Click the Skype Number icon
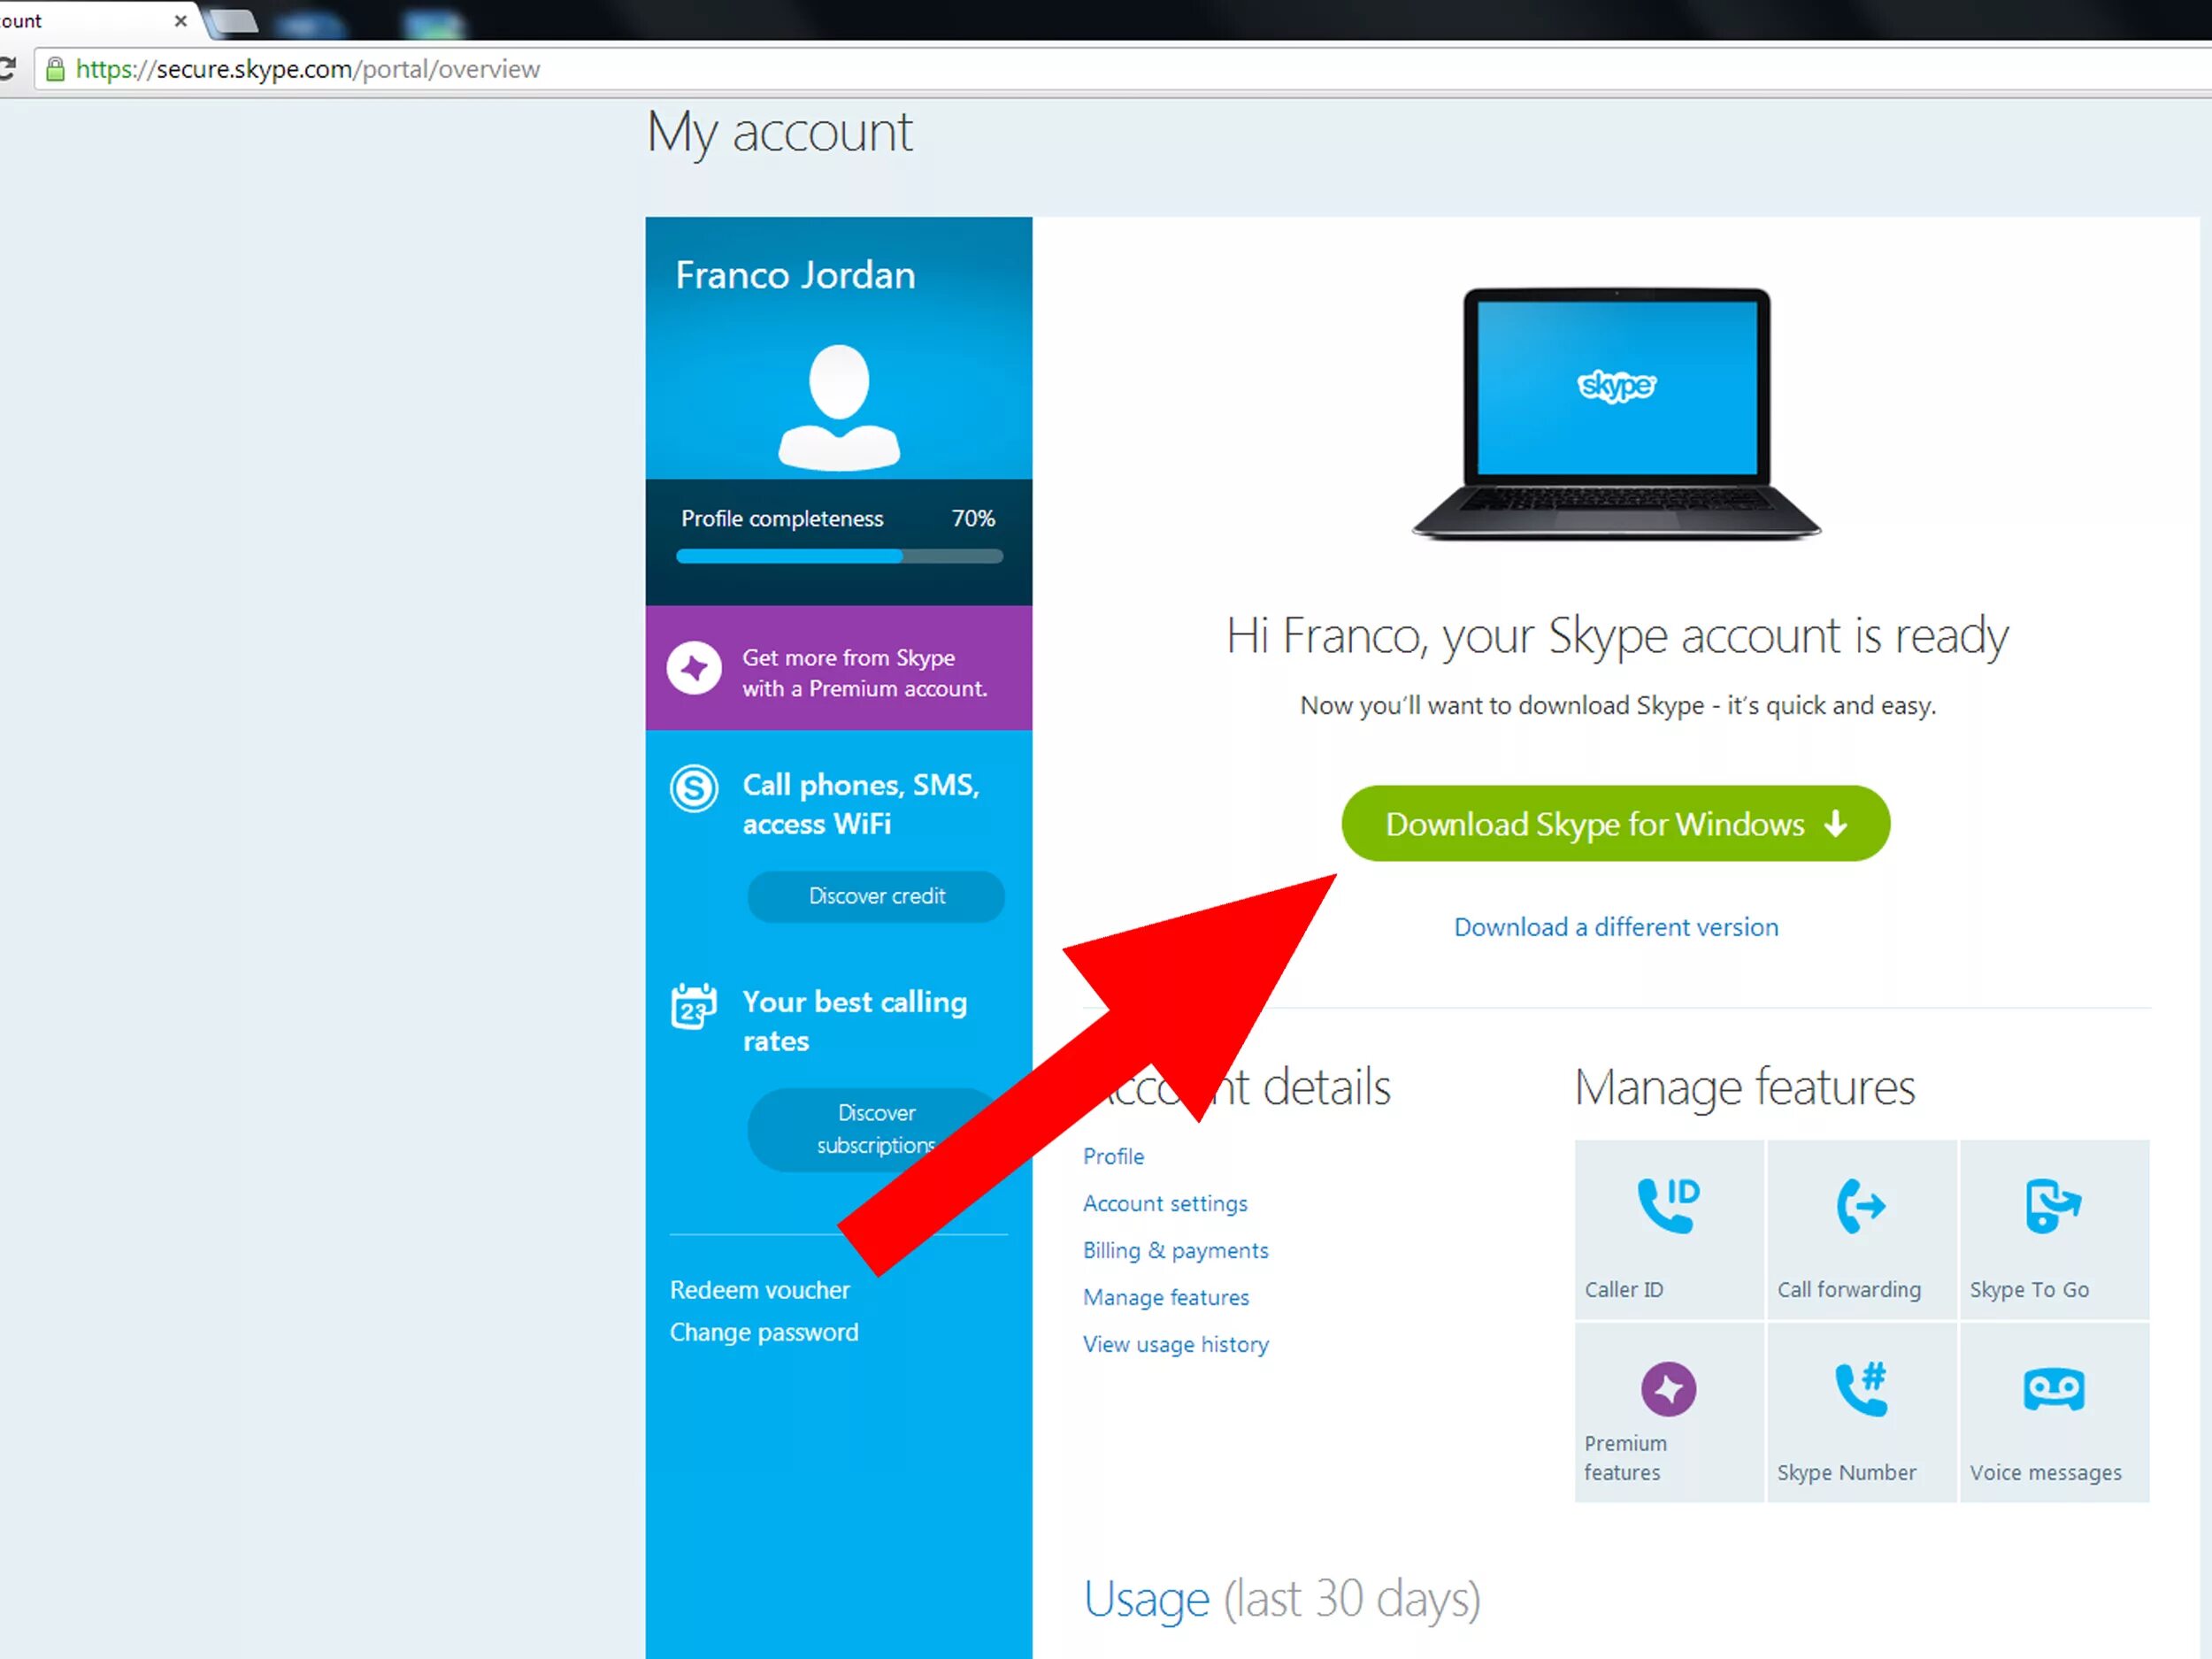 pos(1860,1388)
